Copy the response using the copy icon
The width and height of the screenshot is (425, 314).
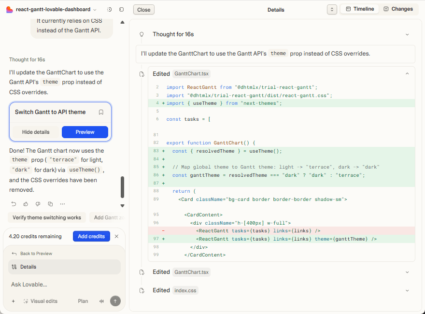[x=50, y=204]
